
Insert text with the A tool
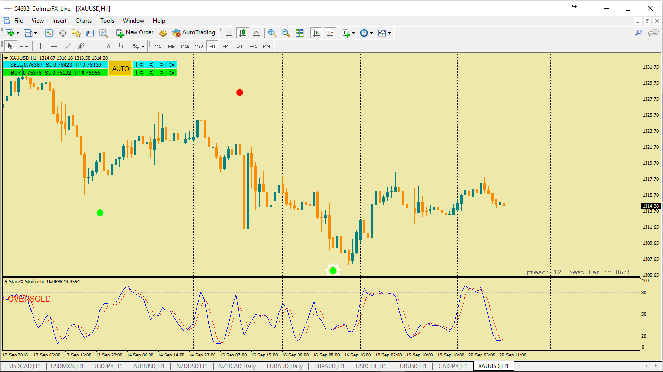click(109, 46)
